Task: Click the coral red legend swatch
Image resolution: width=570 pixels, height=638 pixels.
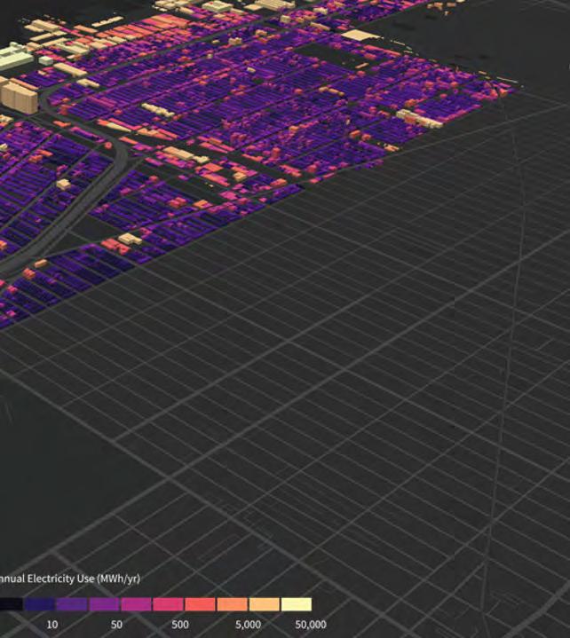Action: pyautogui.click(x=200, y=603)
